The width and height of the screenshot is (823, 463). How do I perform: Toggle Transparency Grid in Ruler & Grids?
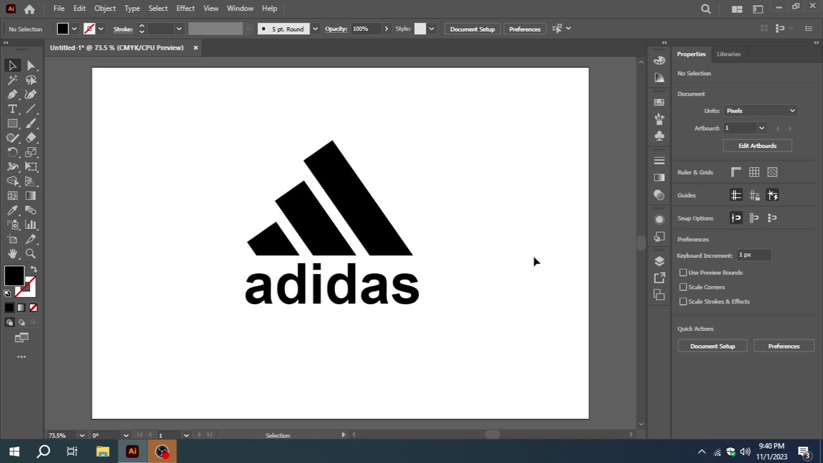[772, 172]
